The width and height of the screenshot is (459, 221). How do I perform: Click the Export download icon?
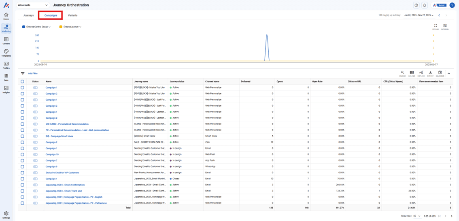[x=430, y=74]
